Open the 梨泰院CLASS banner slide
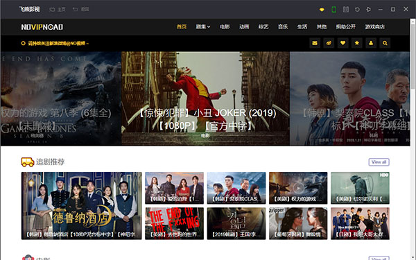Viewport: 416px width, 260px height. pos(350,98)
